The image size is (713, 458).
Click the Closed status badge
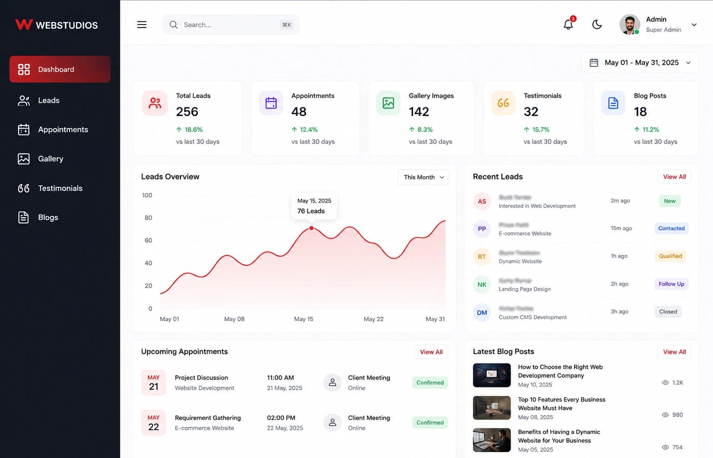668,312
